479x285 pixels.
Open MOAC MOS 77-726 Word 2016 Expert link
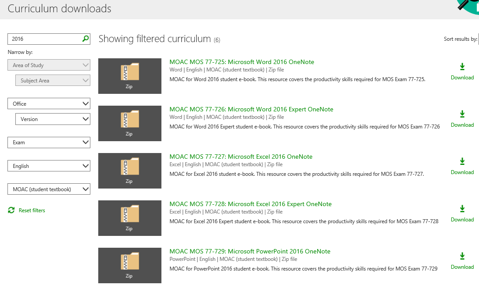251,109
